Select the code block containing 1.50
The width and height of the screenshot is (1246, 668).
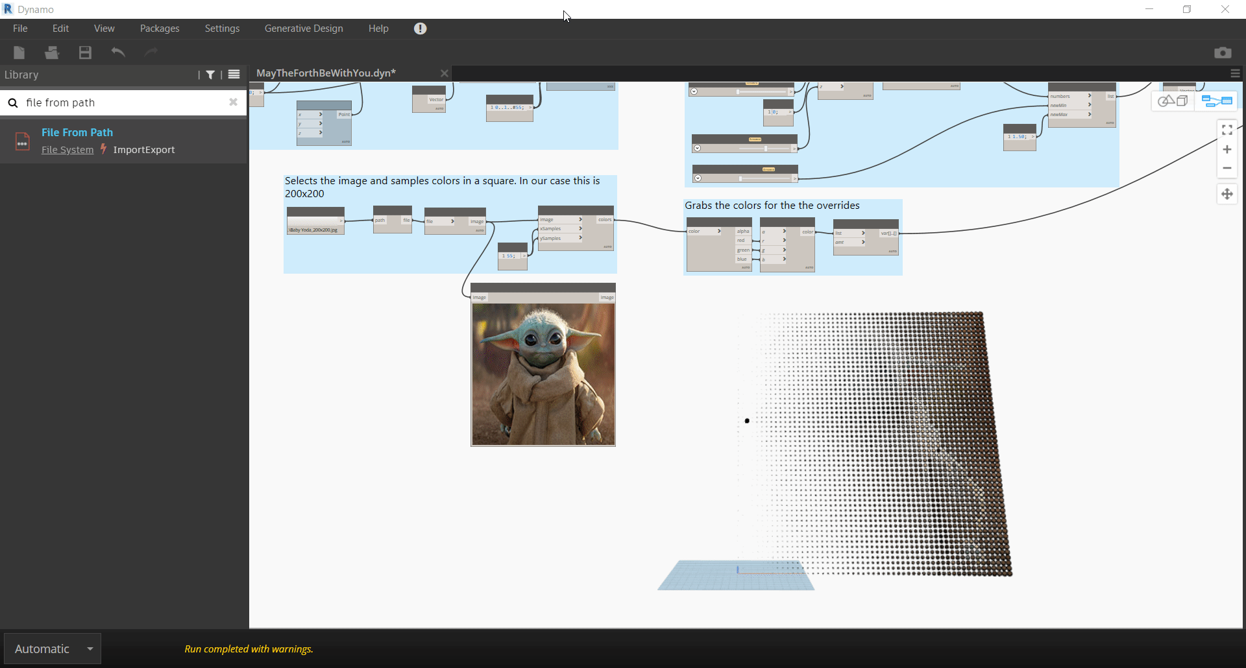[x=1020, y=137]
